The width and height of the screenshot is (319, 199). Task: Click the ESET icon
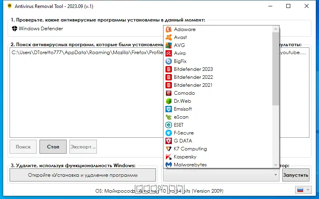(x=168, y=125)
